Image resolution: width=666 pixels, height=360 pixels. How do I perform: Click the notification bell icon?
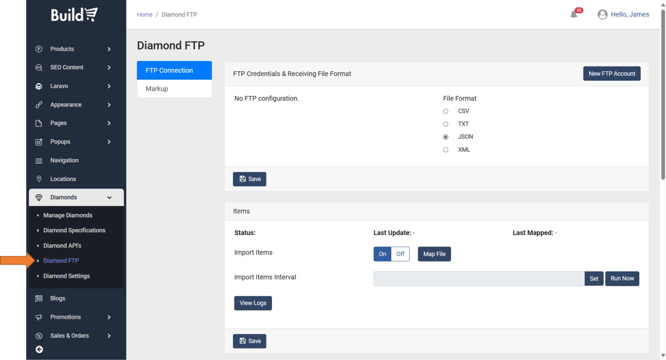pos(573,14)
